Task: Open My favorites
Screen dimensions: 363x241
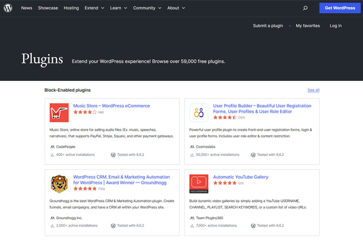Action: click(x=308, y=26)
